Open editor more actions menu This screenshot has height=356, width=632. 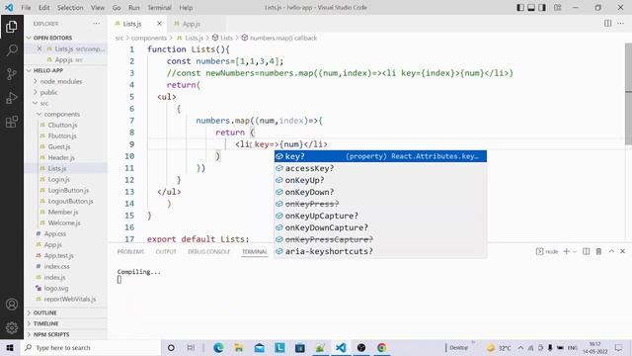tap(621, 24)
